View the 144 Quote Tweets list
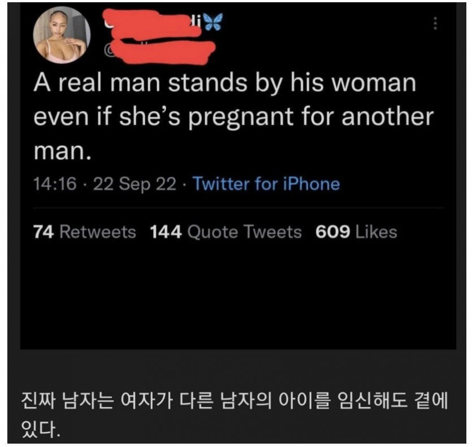Image resolution: width=472 pixels, height=447 pixels. [x=226, y=232]
